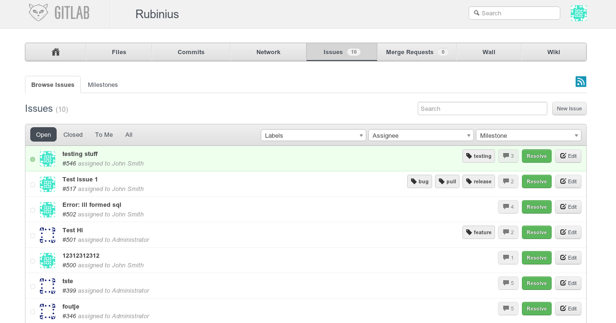Screen dimensions: 616x323
Task: Click the 'testing' label tag on issue #546
Action: (478, 156)
